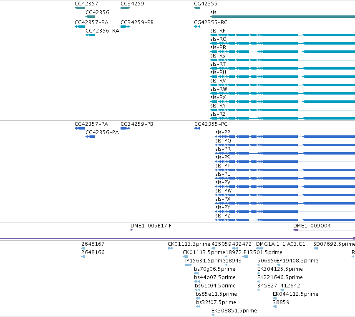Image resolution: width=355 pixels, height=317 pixels.
Task: Select the CG34259 gene label
Action: pyautogui.click(x=132, y=4)
